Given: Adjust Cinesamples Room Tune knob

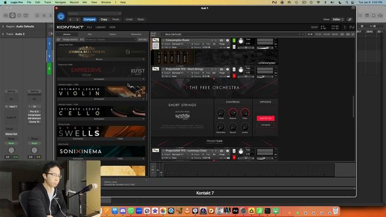Looking at the screenshot, I should [x=241, y=41].
